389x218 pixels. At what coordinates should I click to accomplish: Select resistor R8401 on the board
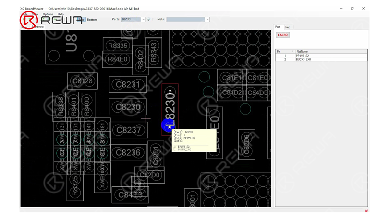73,106
